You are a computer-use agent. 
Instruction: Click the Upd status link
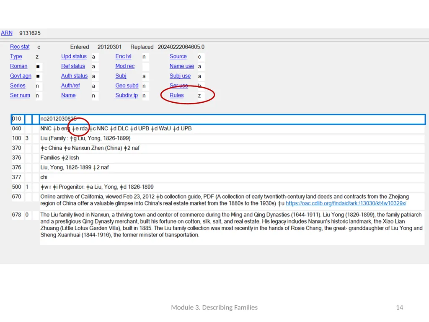click(x=74, y=57)
